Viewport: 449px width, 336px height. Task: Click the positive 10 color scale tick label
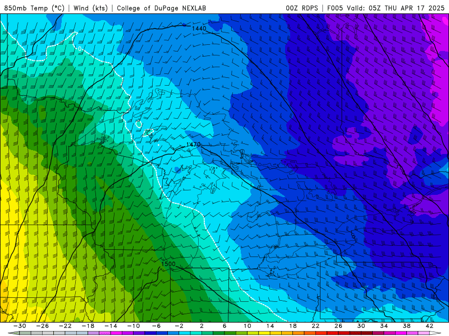pyautogui.click(x=248, y=326)
